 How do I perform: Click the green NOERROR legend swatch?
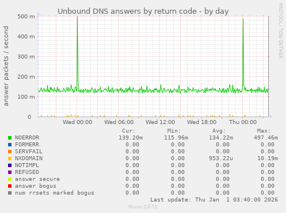point(10,138)
